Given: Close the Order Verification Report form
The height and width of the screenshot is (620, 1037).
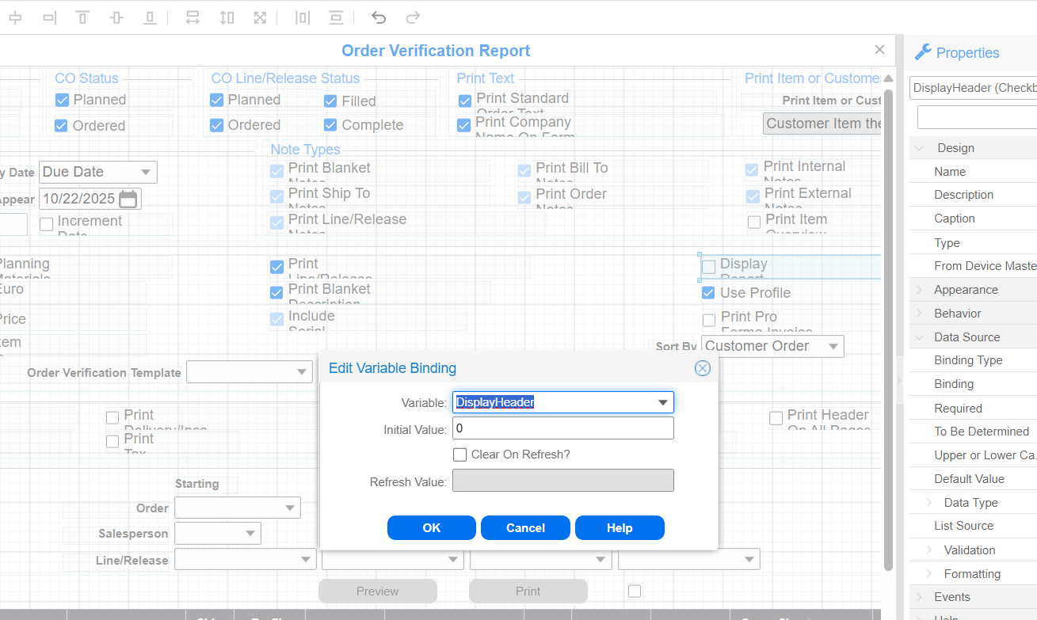Looking at the screenshot, I should 879,50.
